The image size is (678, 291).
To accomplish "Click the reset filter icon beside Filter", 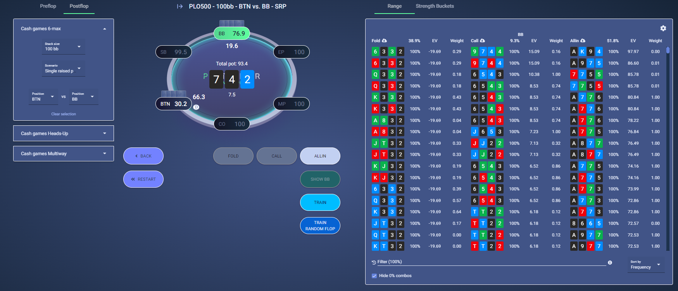I will pyautogui.click(x=374, y=262).
